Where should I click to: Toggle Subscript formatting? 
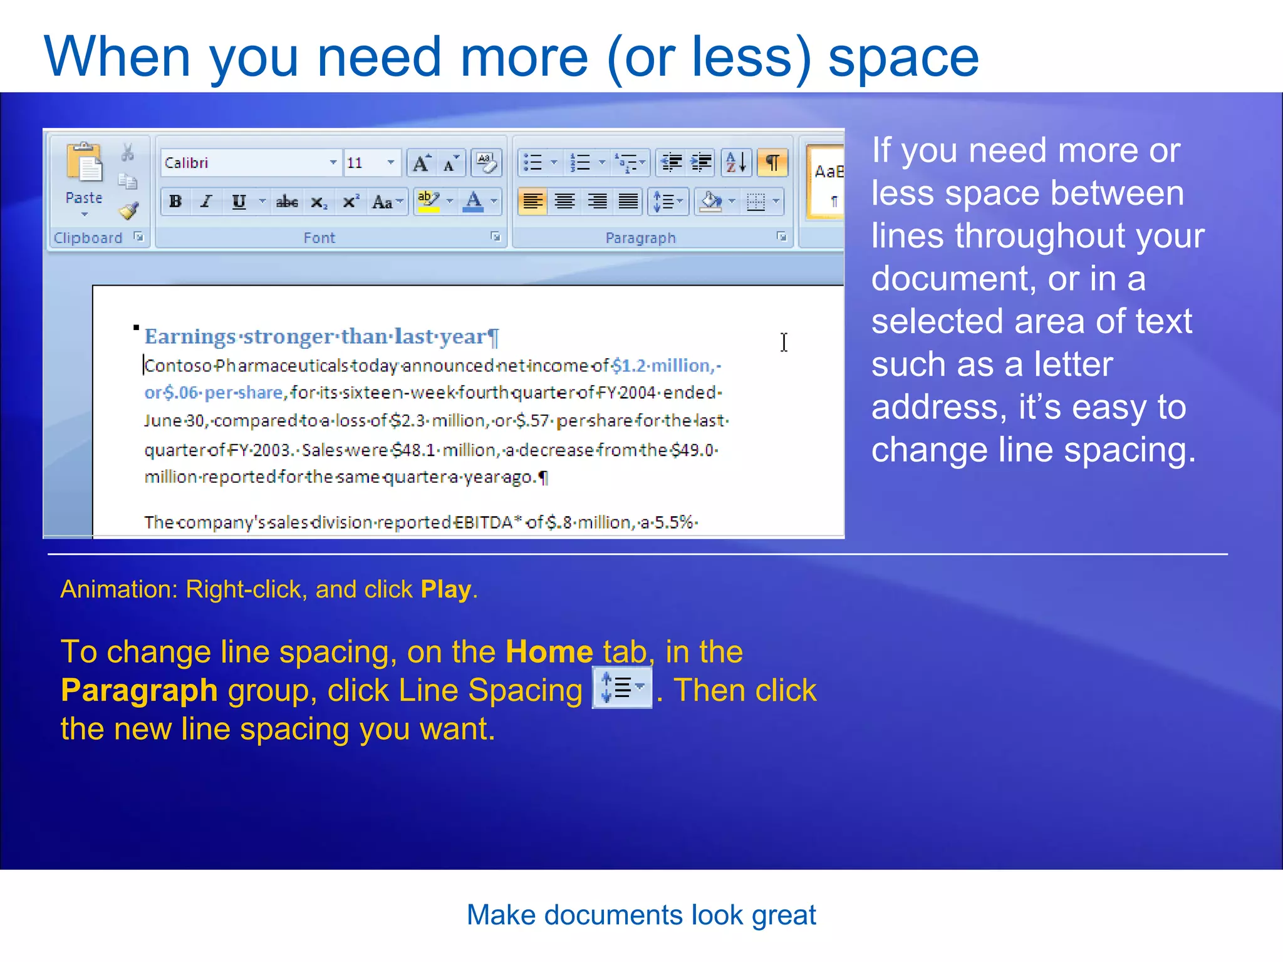tap(319, 202)
